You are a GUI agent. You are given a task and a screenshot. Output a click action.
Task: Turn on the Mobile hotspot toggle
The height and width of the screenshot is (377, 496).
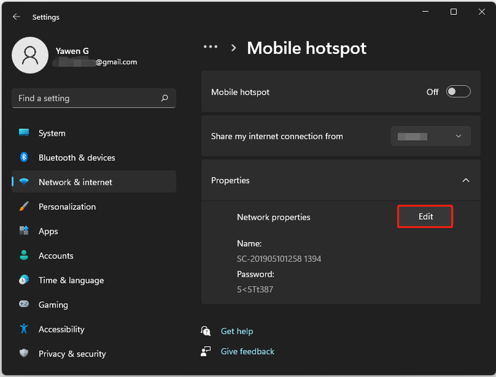coord(458,92)
